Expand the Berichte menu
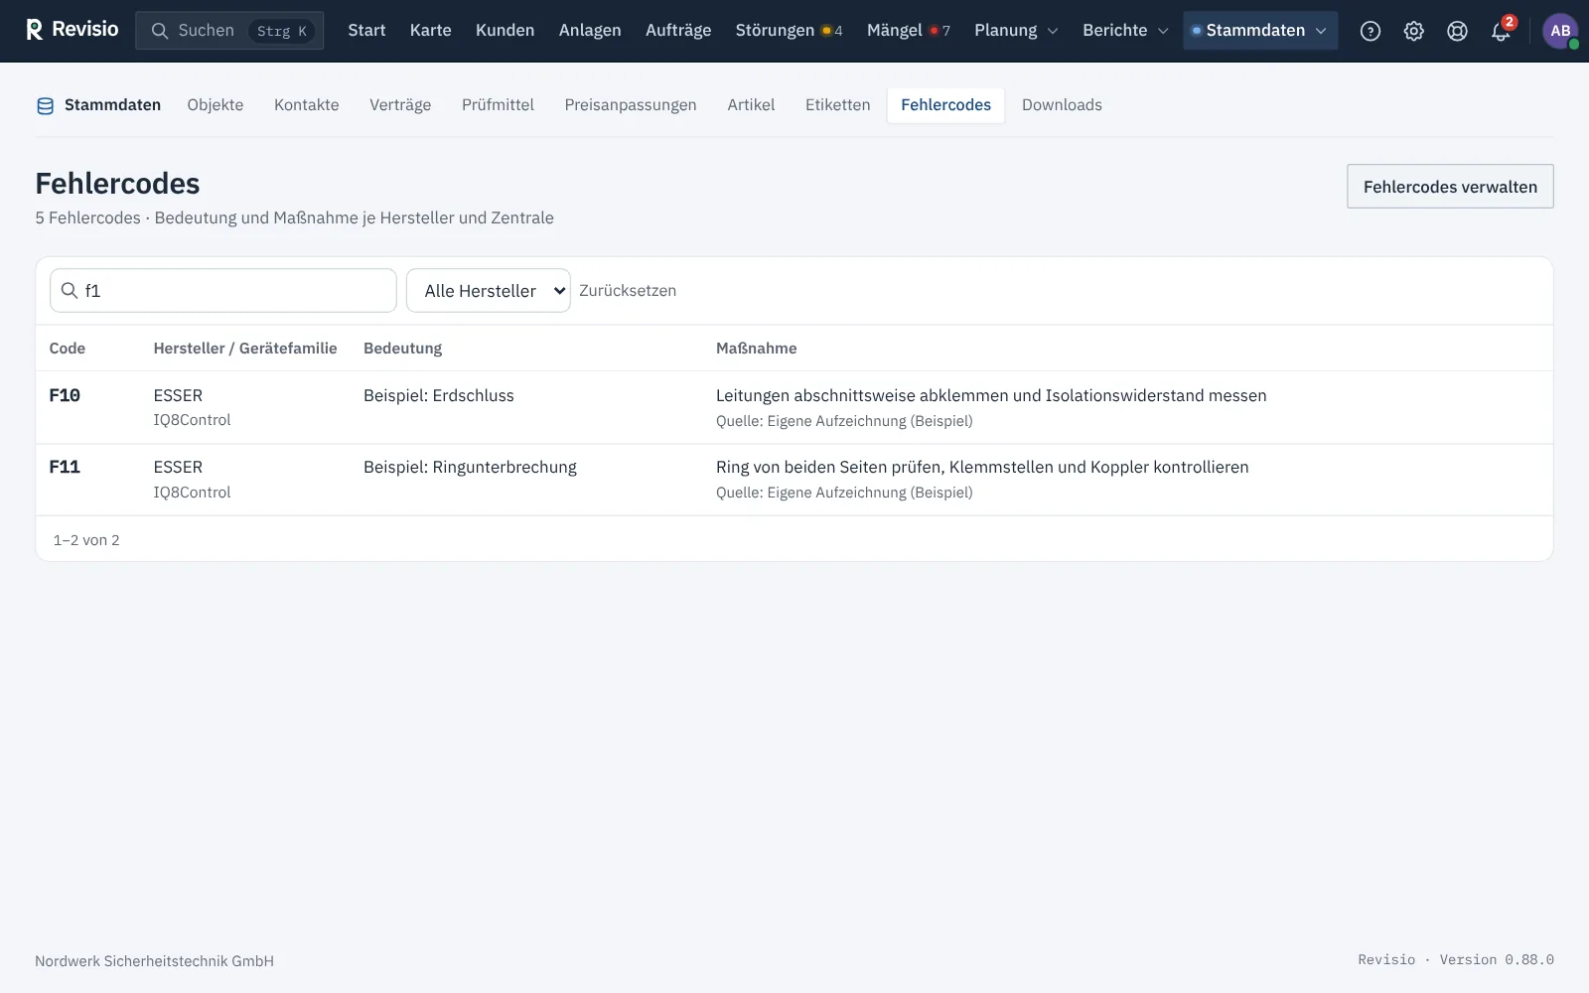The height and width of the screenshot is (993, 1589). (1125, 31)
